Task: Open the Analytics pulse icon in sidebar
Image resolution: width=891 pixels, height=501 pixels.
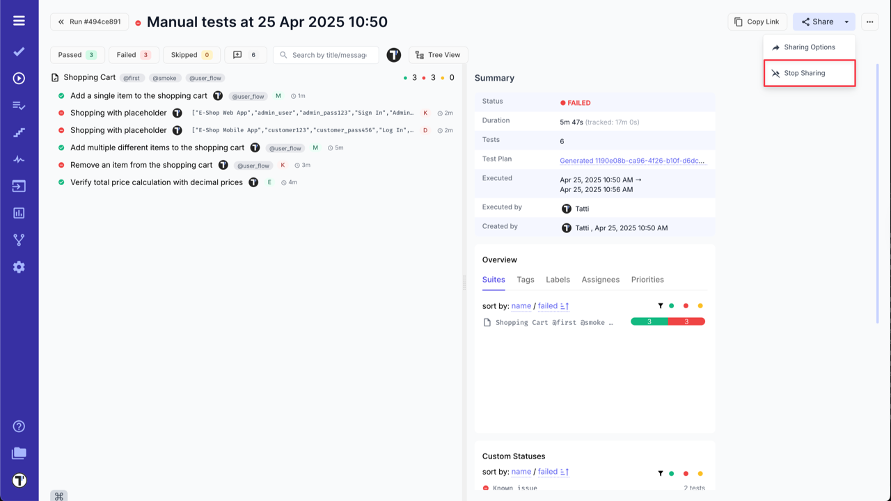Action: (19, 159)
